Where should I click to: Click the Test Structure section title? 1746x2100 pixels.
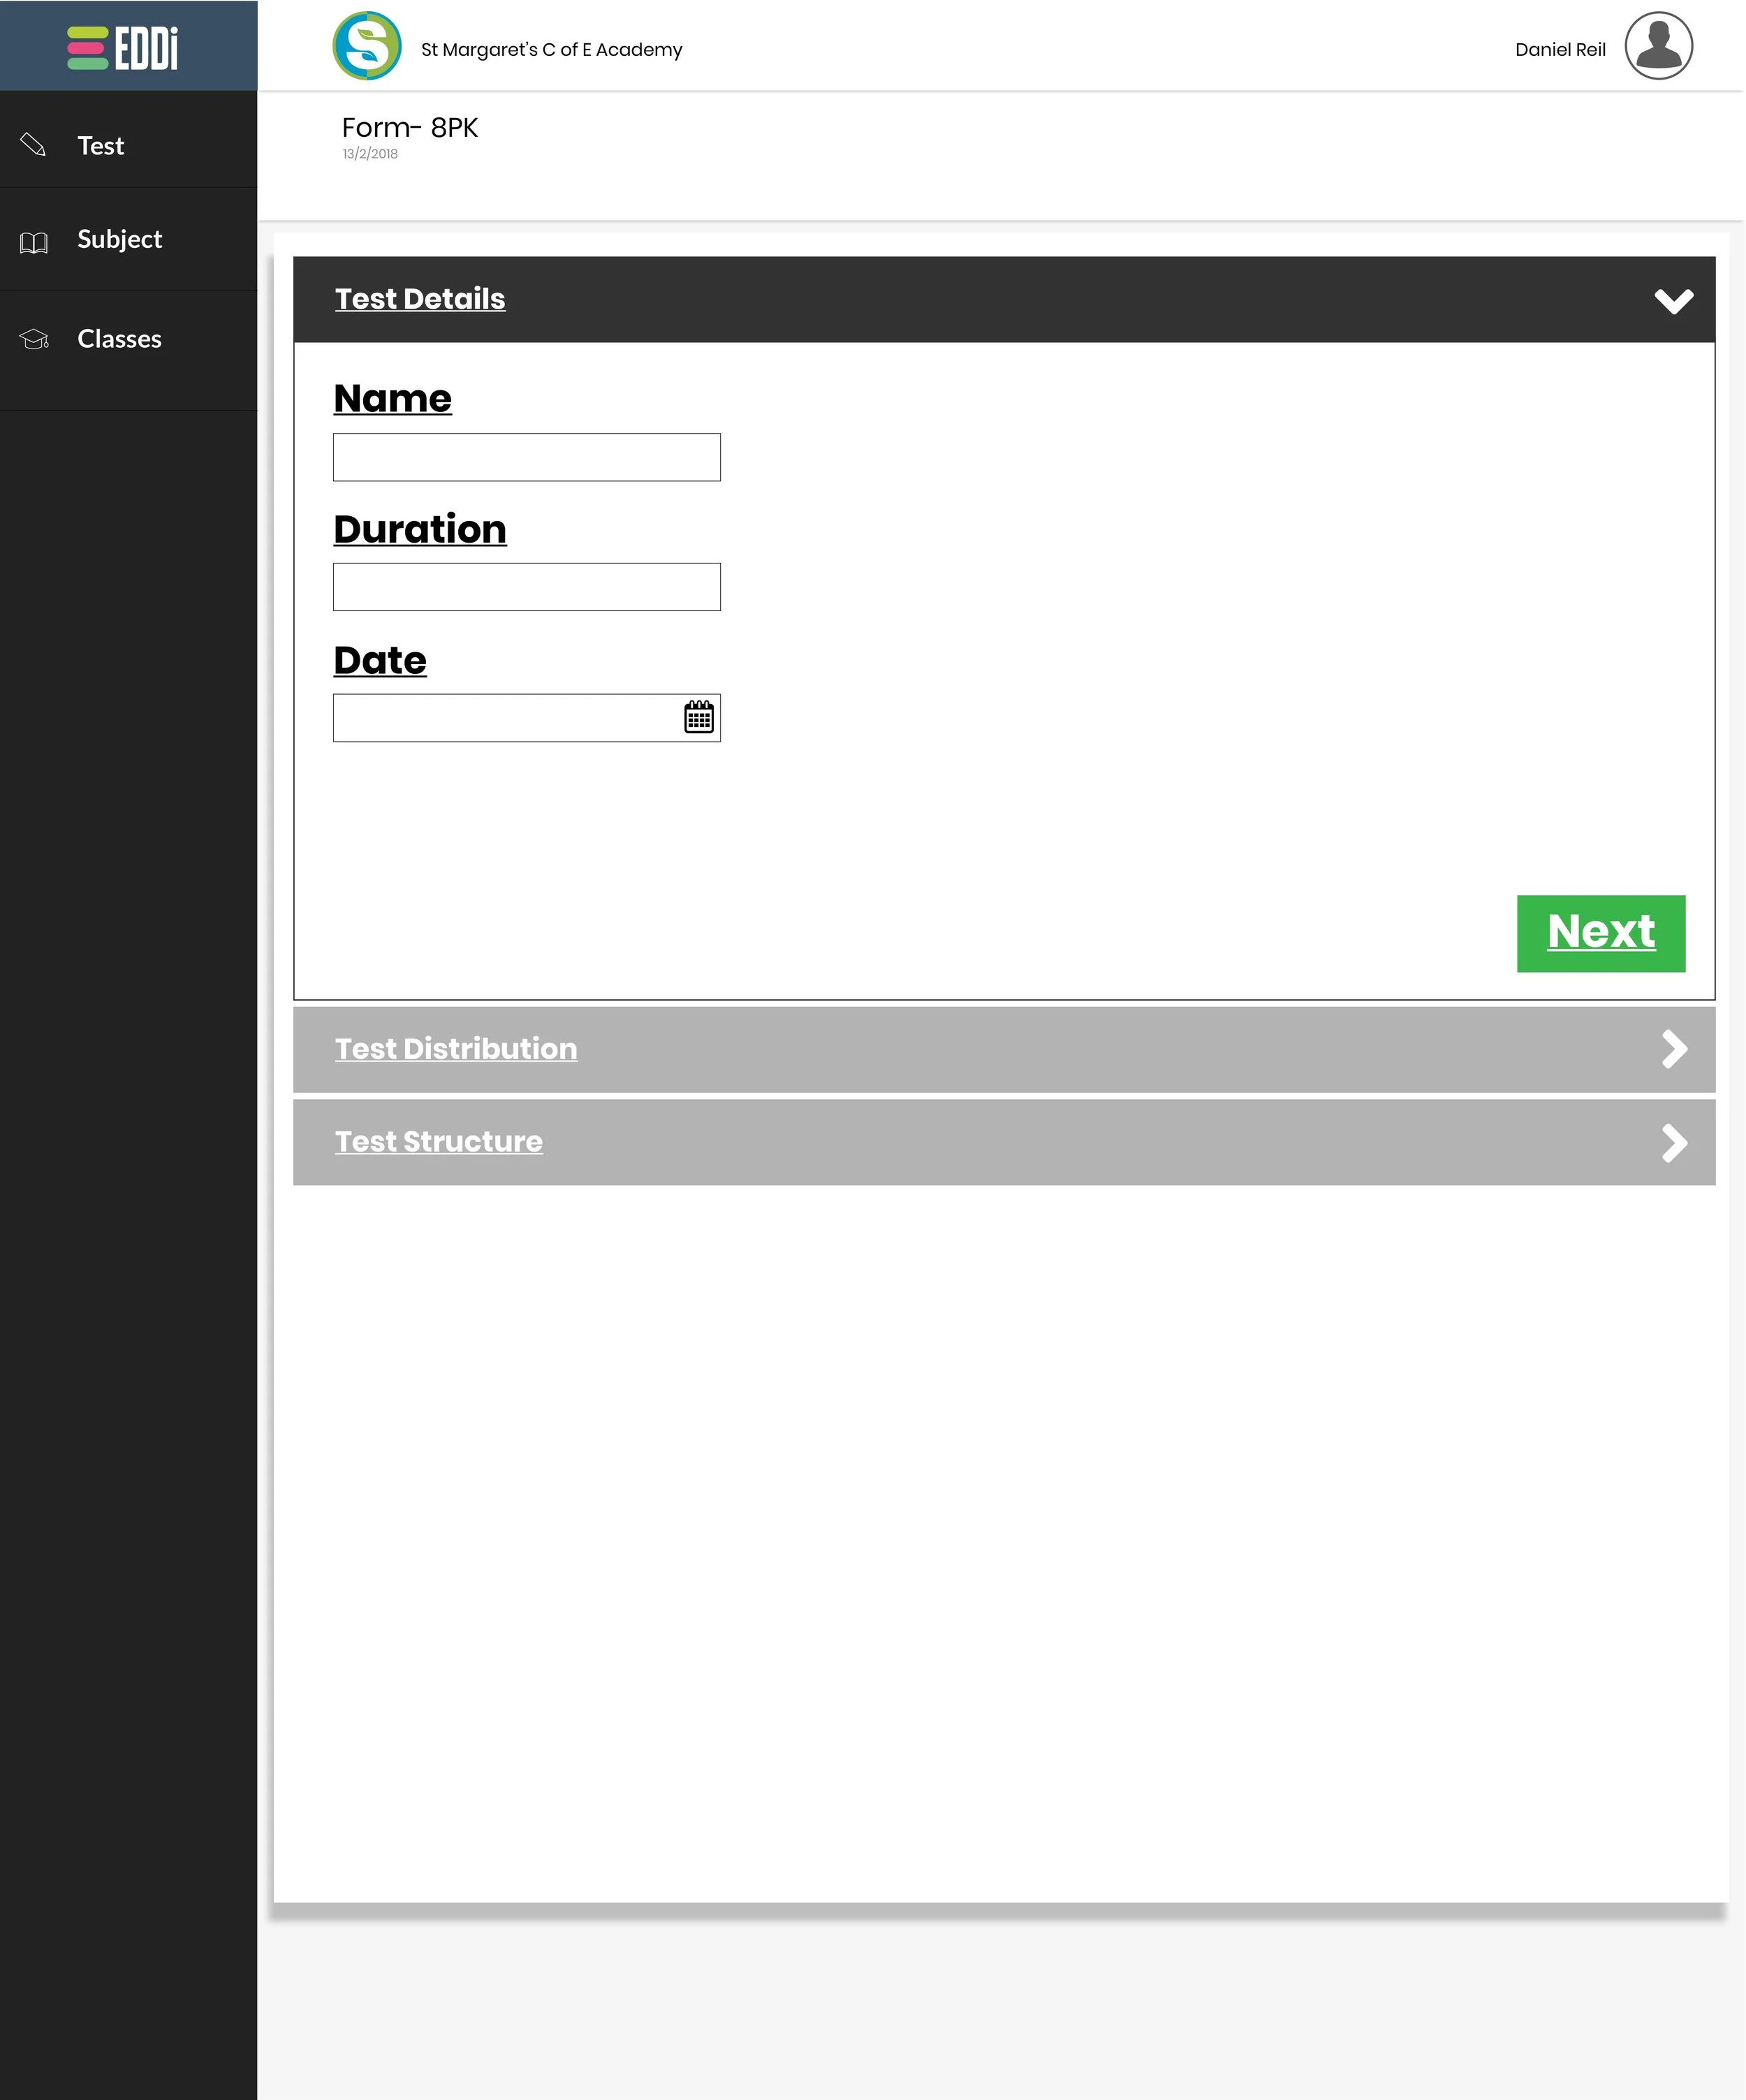click(438, 1141)
